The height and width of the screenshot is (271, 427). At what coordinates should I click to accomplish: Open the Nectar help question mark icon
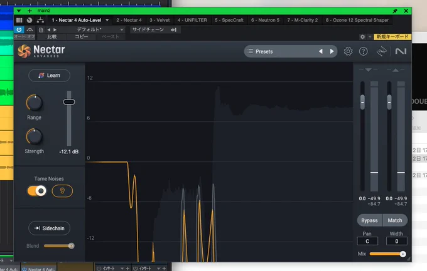point(364,51)
